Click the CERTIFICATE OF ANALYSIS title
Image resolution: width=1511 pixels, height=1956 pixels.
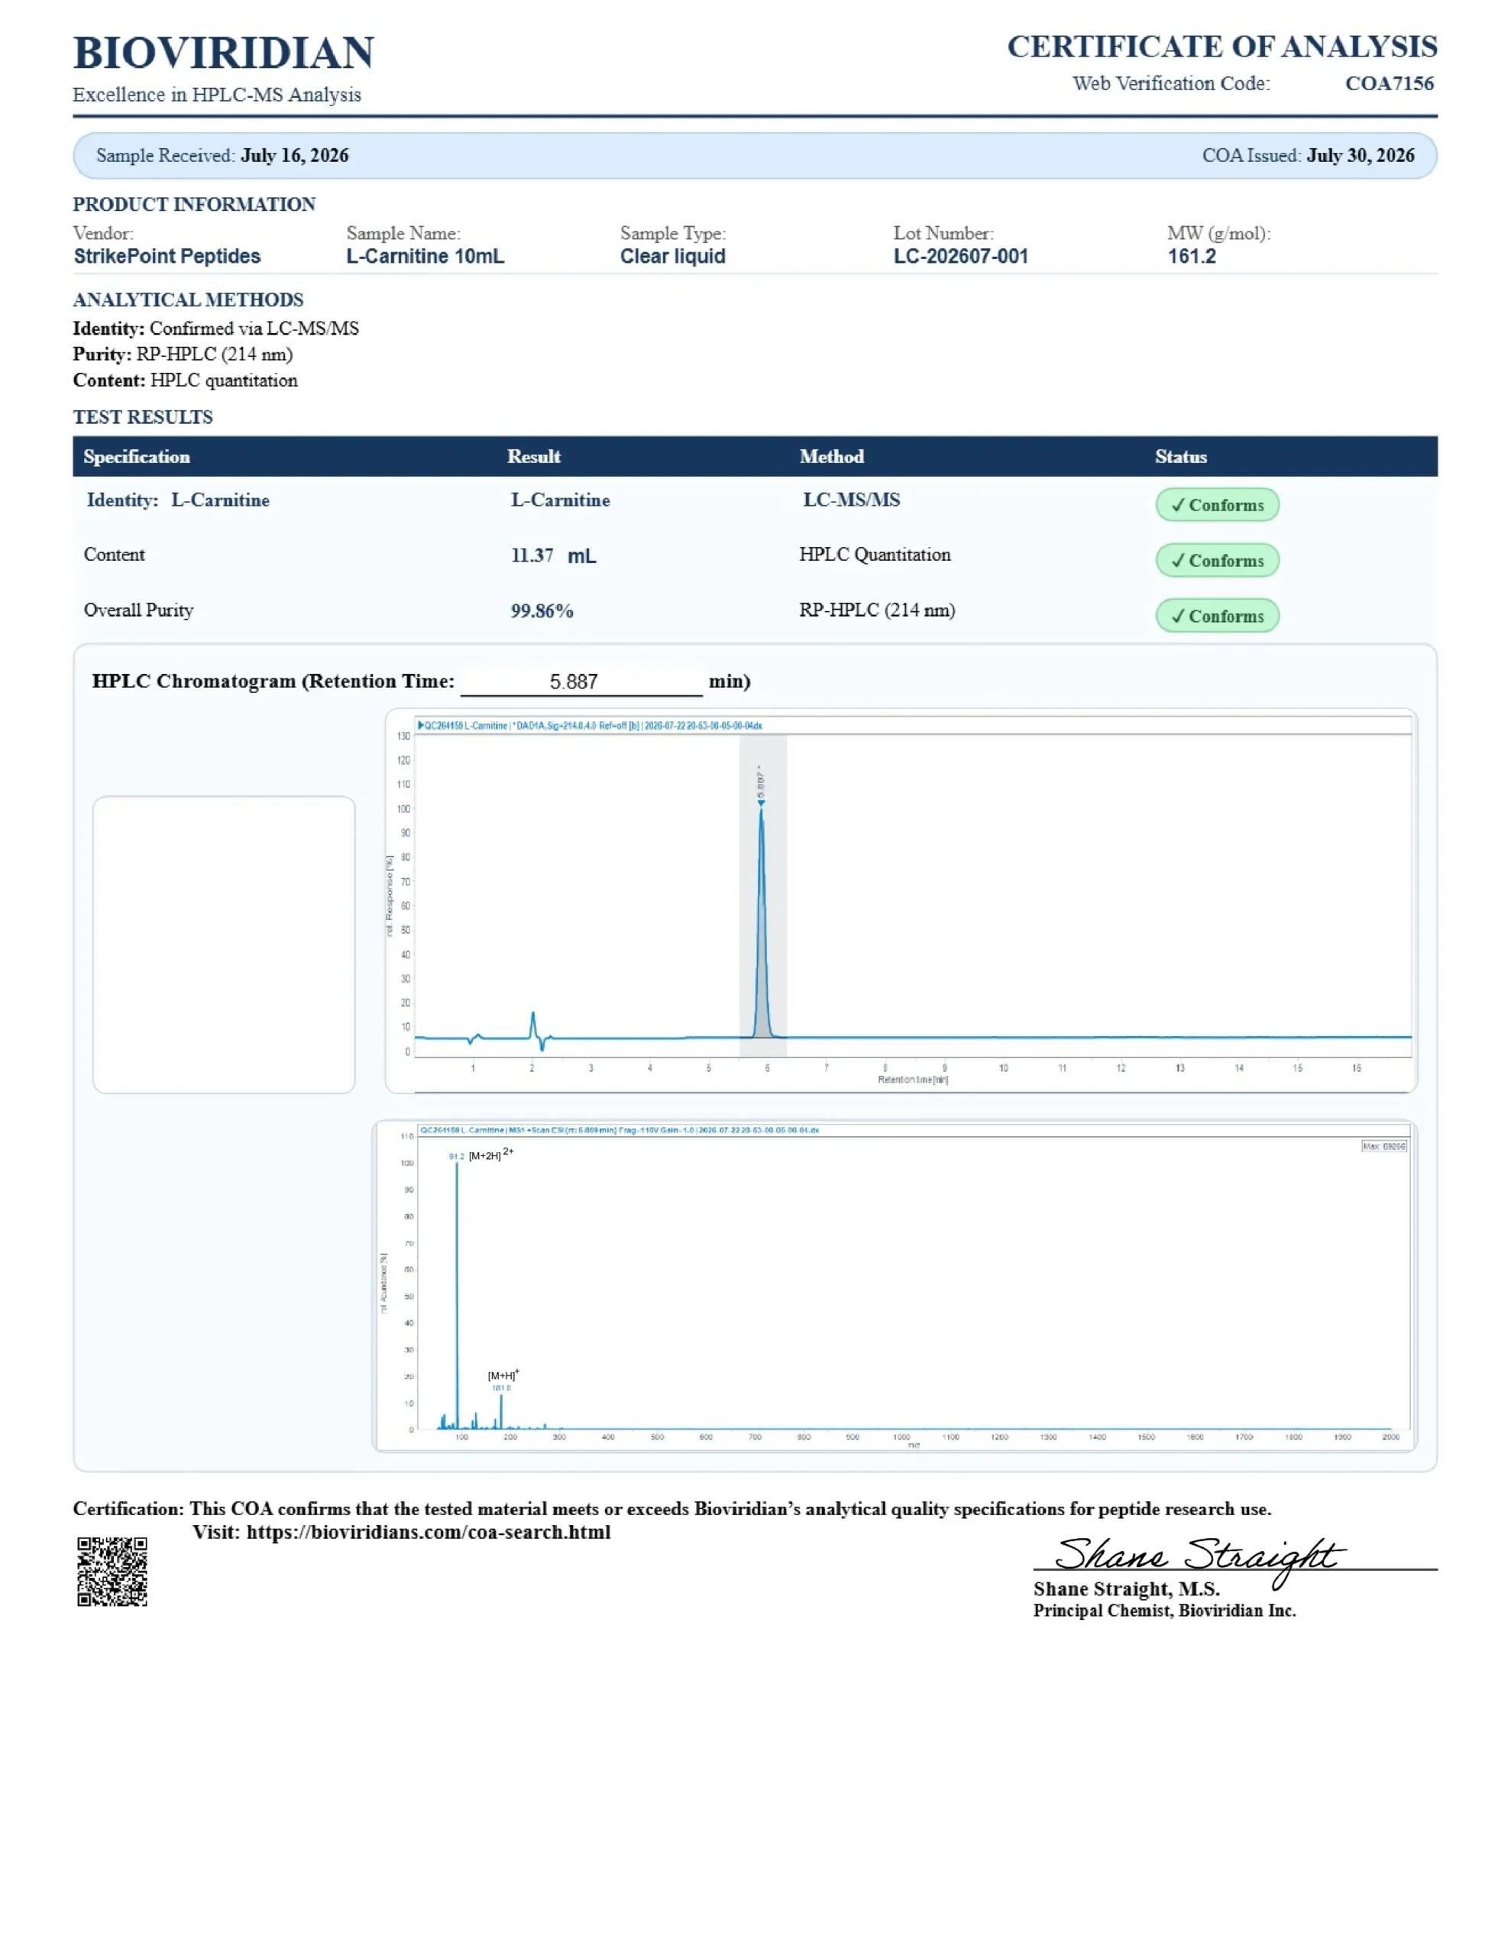click(1221, 47)
